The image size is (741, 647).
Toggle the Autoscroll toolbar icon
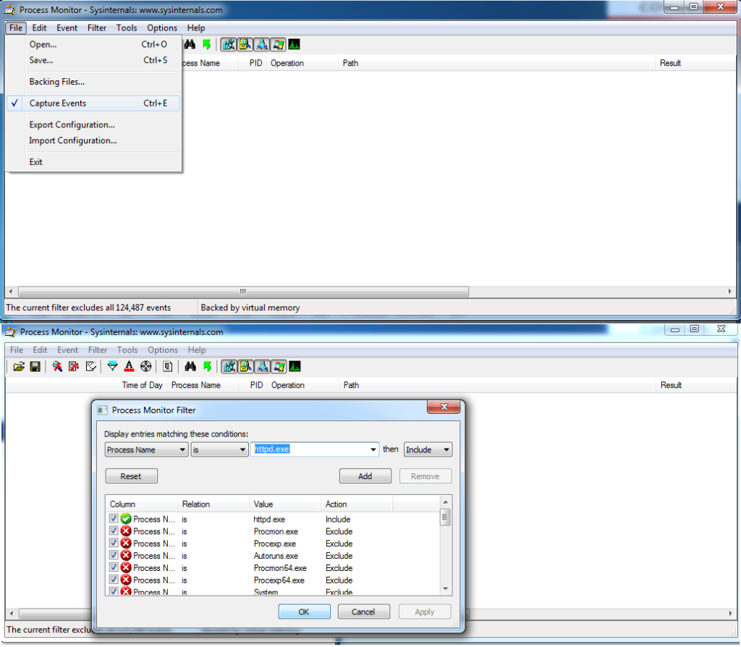[x=74, y=367]
